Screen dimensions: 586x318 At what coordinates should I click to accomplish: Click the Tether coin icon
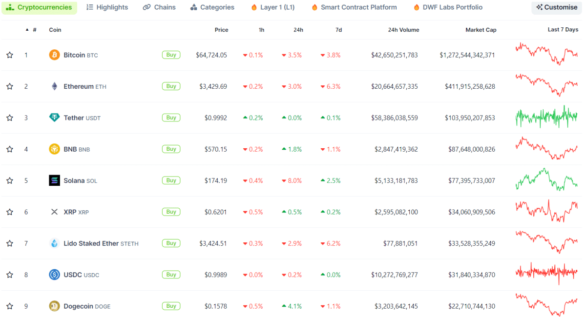(54, 118)
